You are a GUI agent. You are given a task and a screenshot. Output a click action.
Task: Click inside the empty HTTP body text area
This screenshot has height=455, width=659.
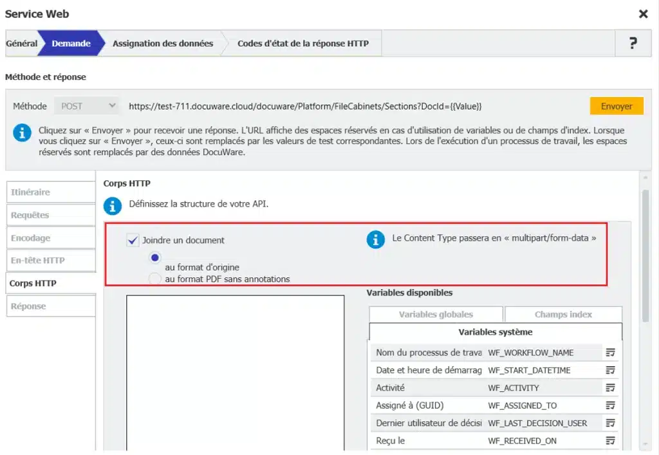coord(235,373)
